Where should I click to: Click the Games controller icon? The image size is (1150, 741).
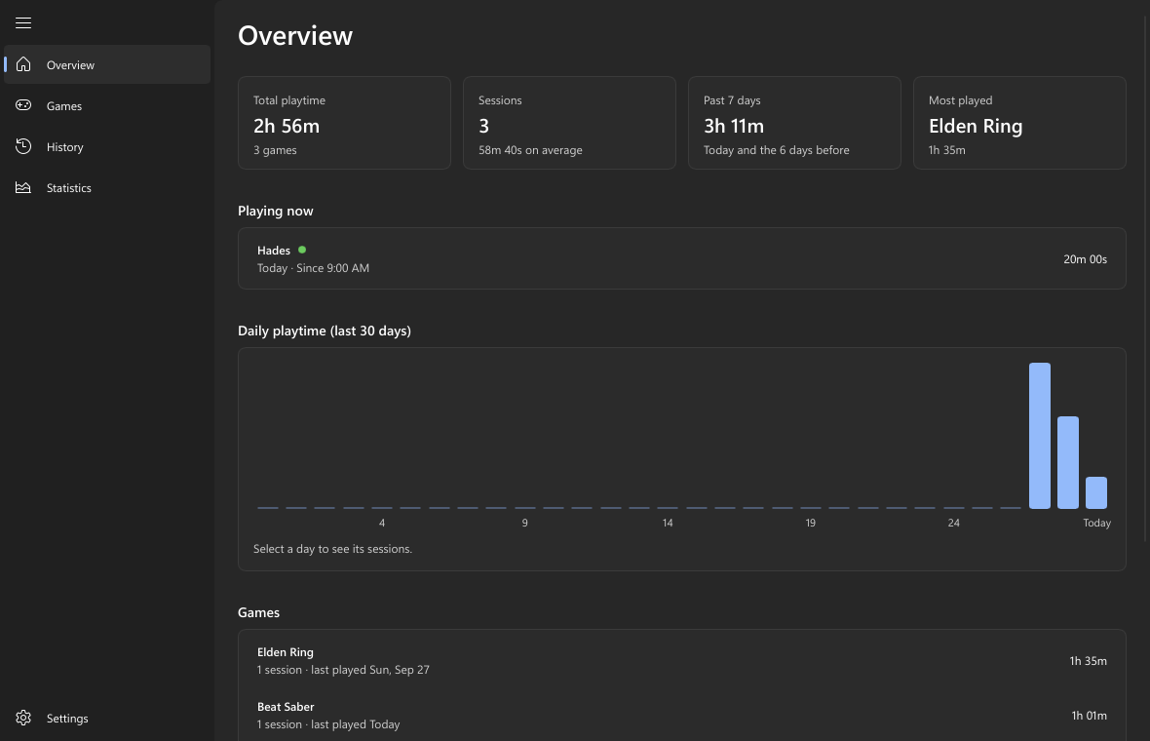[x=23, y=105]
